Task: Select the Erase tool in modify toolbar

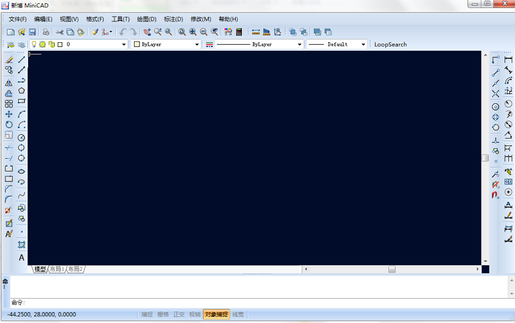Action: coord(9,60)
